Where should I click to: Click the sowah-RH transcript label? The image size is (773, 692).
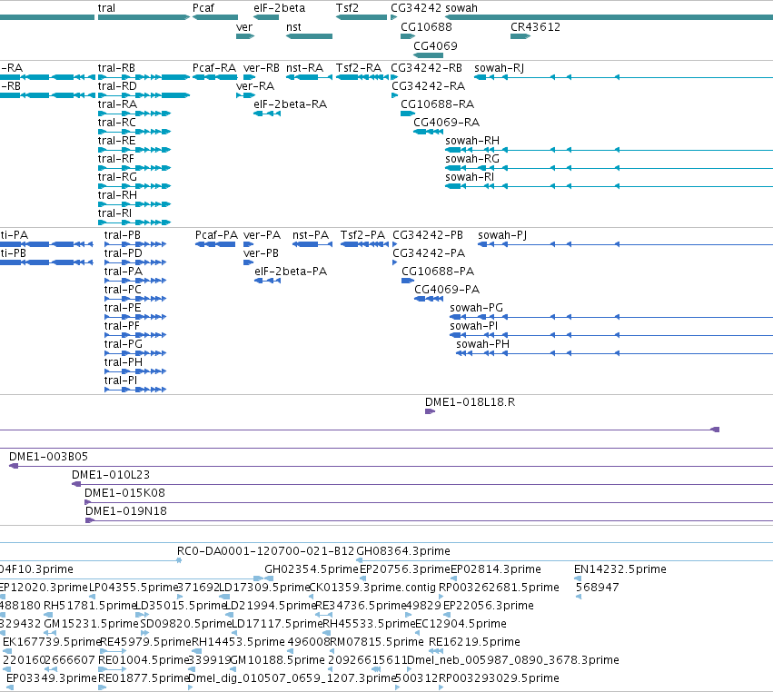(x=472, y=141)
